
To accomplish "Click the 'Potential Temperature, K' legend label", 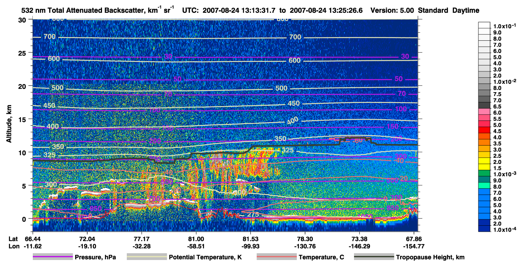I will 205,258.
